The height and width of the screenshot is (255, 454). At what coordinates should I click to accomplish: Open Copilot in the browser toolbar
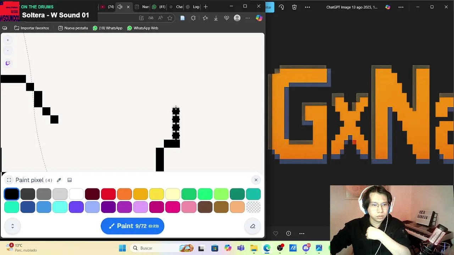coord(259,18)
